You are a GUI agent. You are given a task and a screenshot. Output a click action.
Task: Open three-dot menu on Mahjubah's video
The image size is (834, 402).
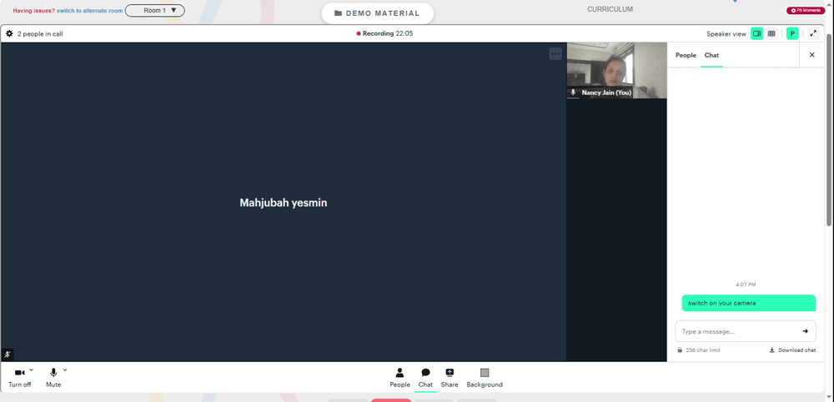tap(555, 53)
